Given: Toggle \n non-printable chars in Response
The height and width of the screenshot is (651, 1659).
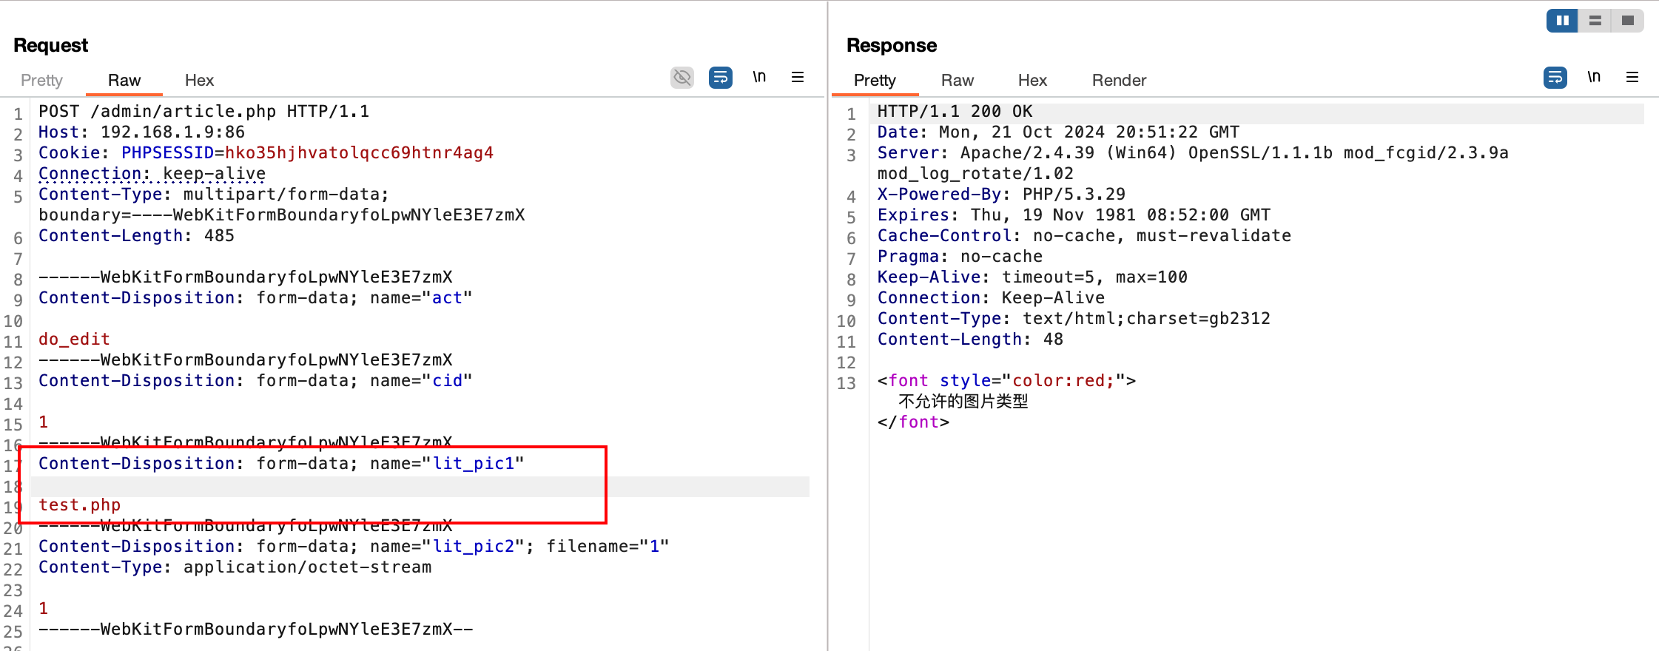Looking at the screenshot, I should click(x=1594, y=77).
